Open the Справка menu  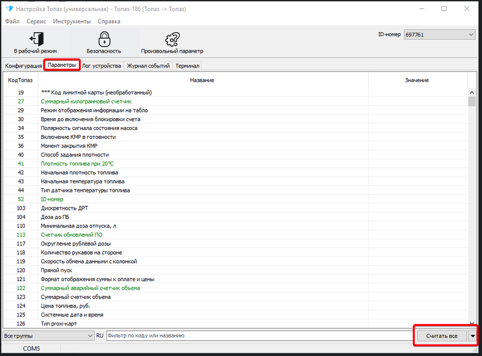109,21
